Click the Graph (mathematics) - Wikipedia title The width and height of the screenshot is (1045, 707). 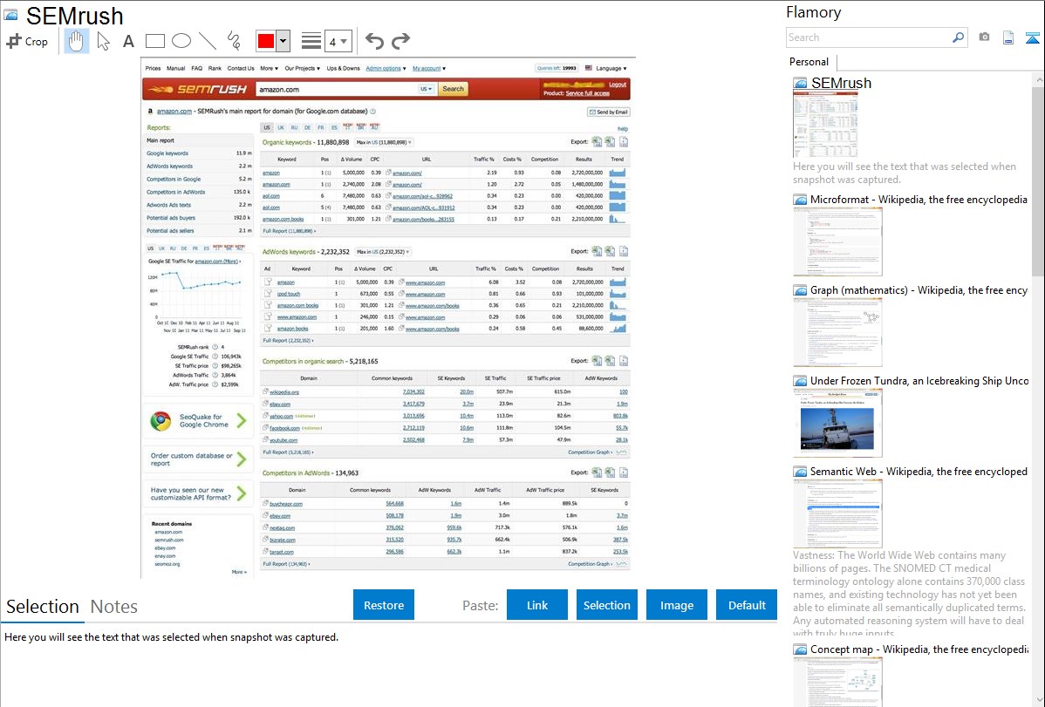tap(919, 290)
